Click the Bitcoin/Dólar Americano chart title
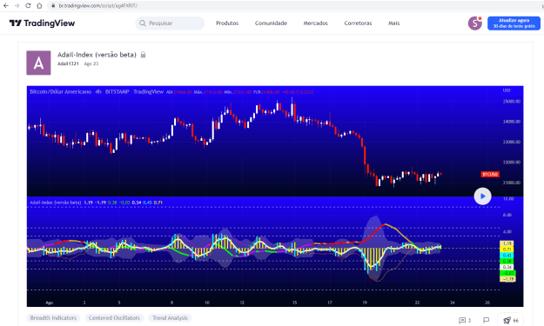This screenshot has height=326, width=544. 60,92
